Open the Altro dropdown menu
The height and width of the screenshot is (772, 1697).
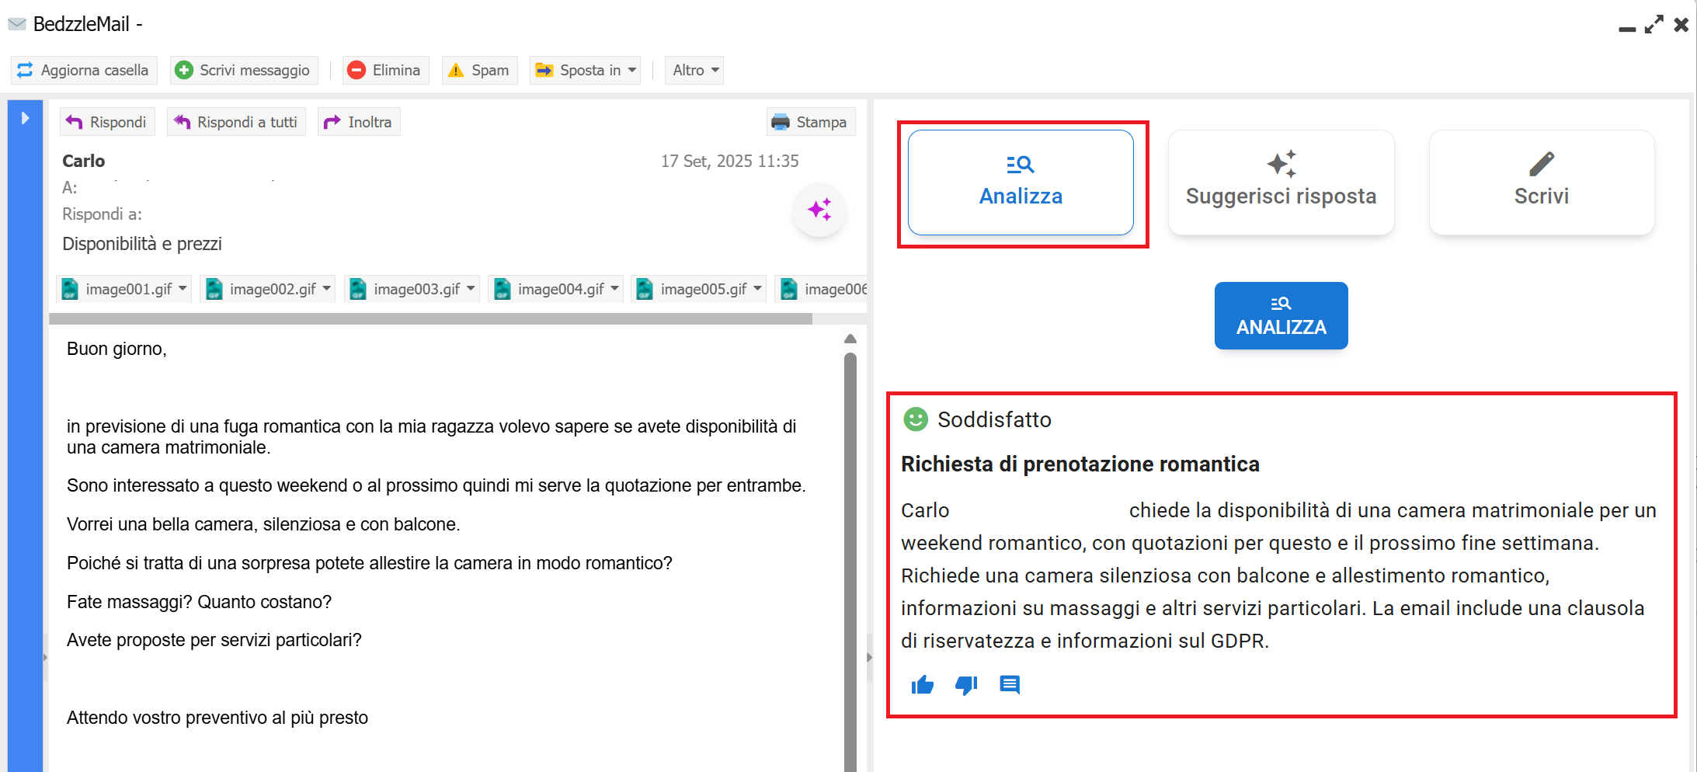point(695,70)
